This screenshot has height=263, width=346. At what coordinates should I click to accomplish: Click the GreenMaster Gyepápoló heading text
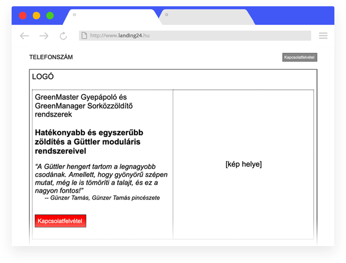pyautogui.click(x=84, y=106)
